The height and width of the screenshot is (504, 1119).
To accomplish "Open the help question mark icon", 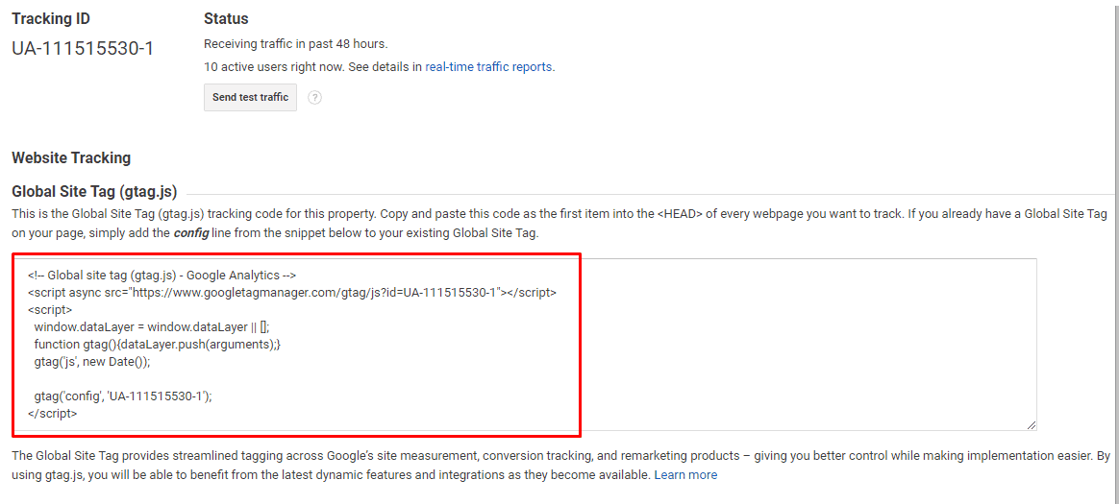I will click(314, 98).
